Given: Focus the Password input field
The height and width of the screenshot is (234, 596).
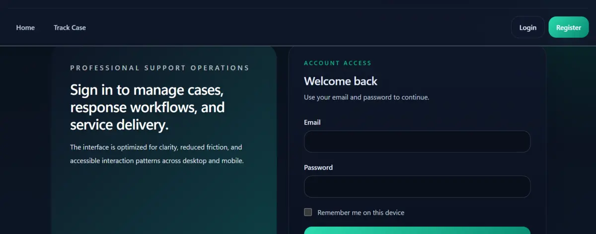Looking at the screenshot, I should 417,186.
